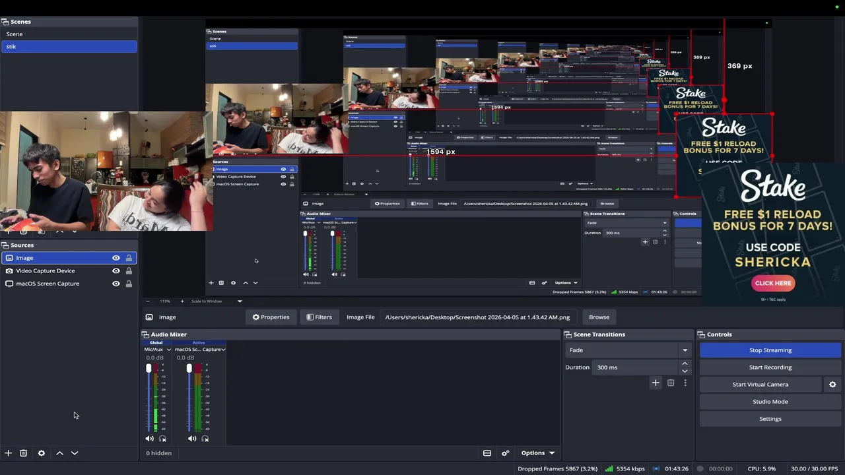Click the Dropped Frames 5867 (3.2%) status text
This screenshot has width=845, height=475.
coord(557,469)
